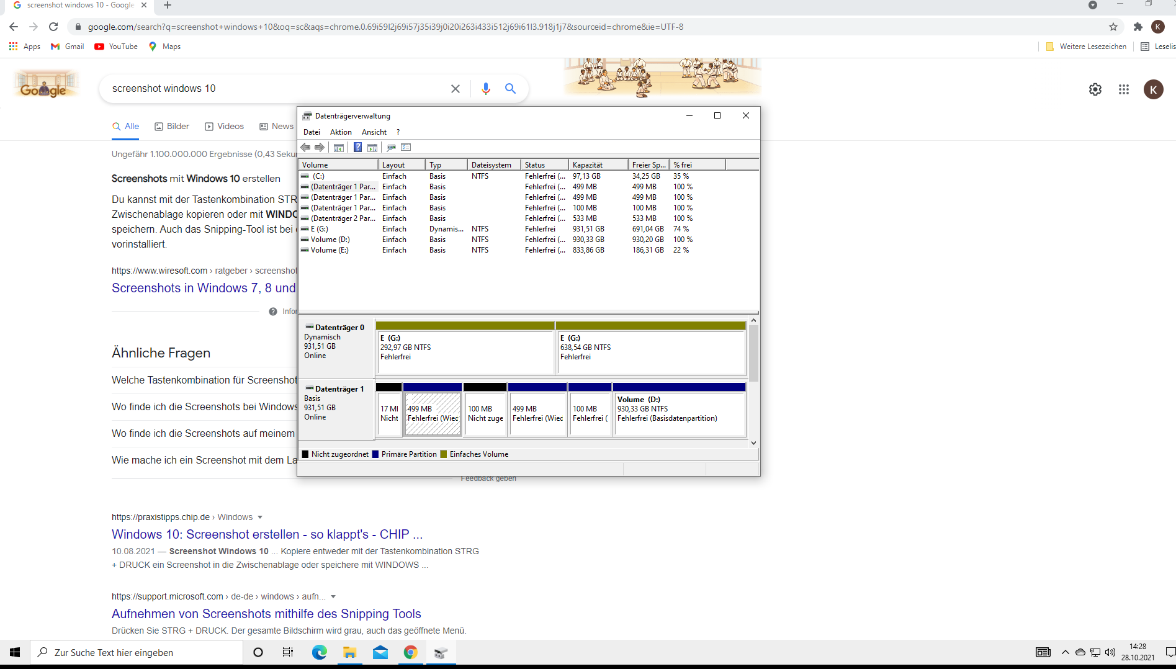Click the Primäre Partition blue legend swatch
This screenshot has height=669, width=1176.
(x=375, y=454)
